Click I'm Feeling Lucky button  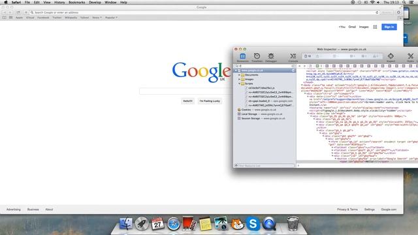210,101
